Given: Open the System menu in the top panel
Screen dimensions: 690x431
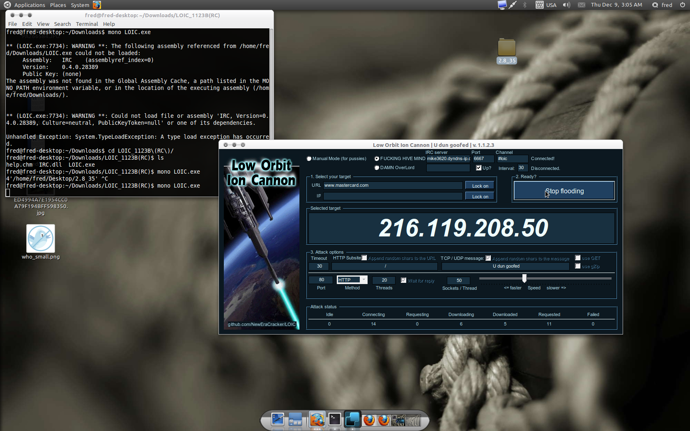Looking at the screenshot, I should (x=80, y=5).
